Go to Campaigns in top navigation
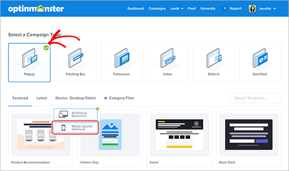The height and width of the screenshot is (171, 289). coord(157,8)
